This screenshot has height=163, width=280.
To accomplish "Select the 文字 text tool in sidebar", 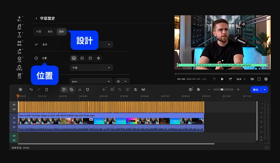I will [x=19, y=35].
